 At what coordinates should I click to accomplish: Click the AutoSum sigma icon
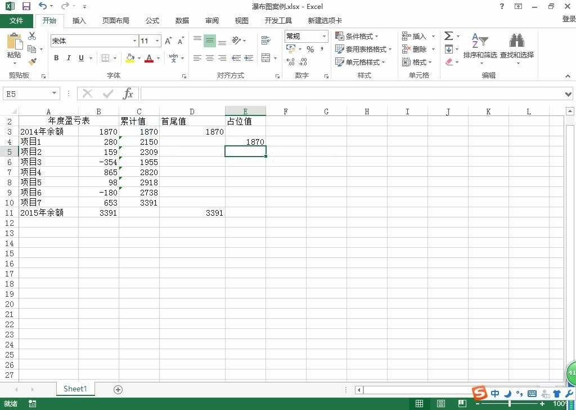tap(448, 35)
